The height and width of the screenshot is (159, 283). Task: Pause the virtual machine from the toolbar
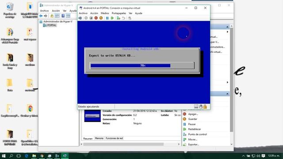(x=107, y=18)
